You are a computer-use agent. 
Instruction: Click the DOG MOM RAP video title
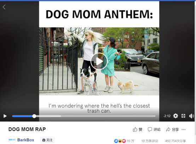[x=27, y=129]
